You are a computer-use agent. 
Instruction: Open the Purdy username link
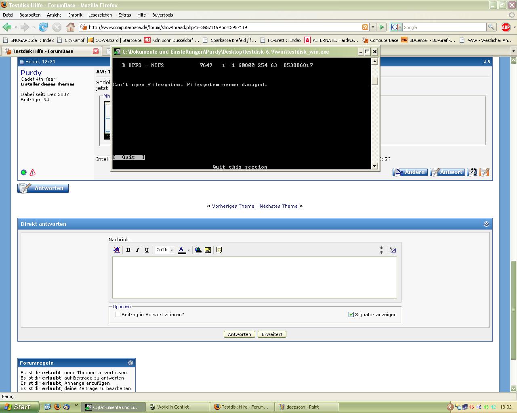pyautogui.click(x=31, y=73)
